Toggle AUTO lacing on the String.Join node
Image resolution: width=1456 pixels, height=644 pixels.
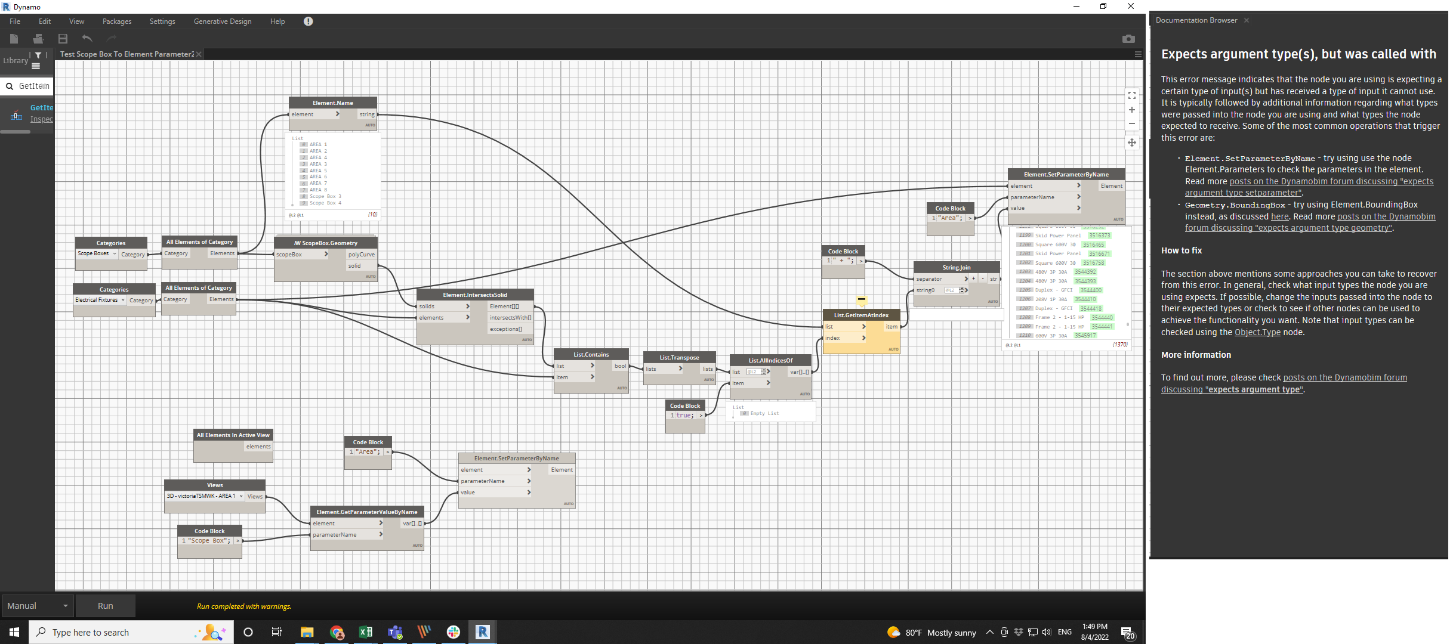click(x=992, y=301)
